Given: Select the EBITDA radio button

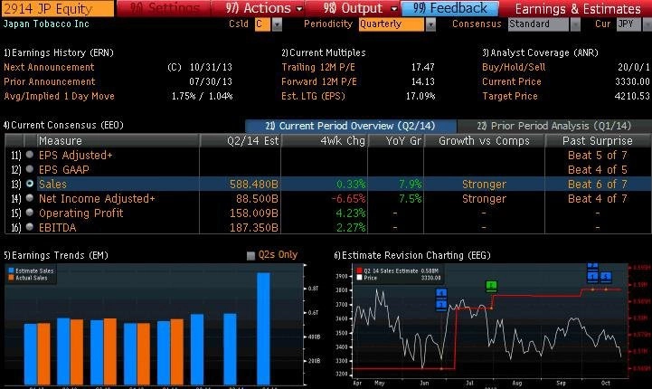Looking at the screenshot, I should pyautogui.click(x=30, y=227).
